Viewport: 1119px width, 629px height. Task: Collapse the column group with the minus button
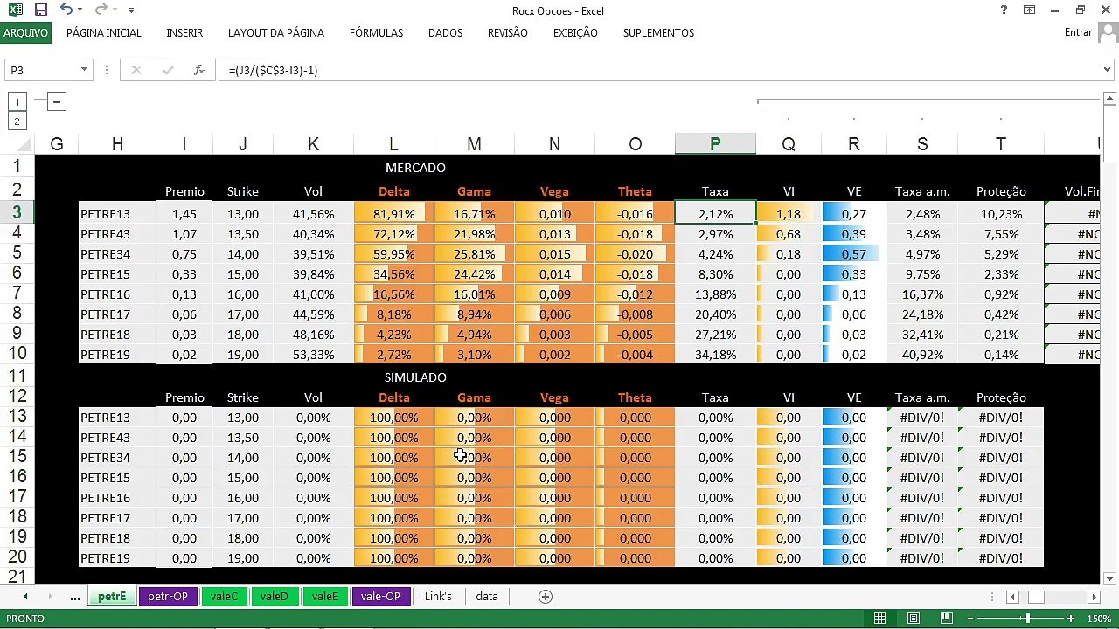57,102
